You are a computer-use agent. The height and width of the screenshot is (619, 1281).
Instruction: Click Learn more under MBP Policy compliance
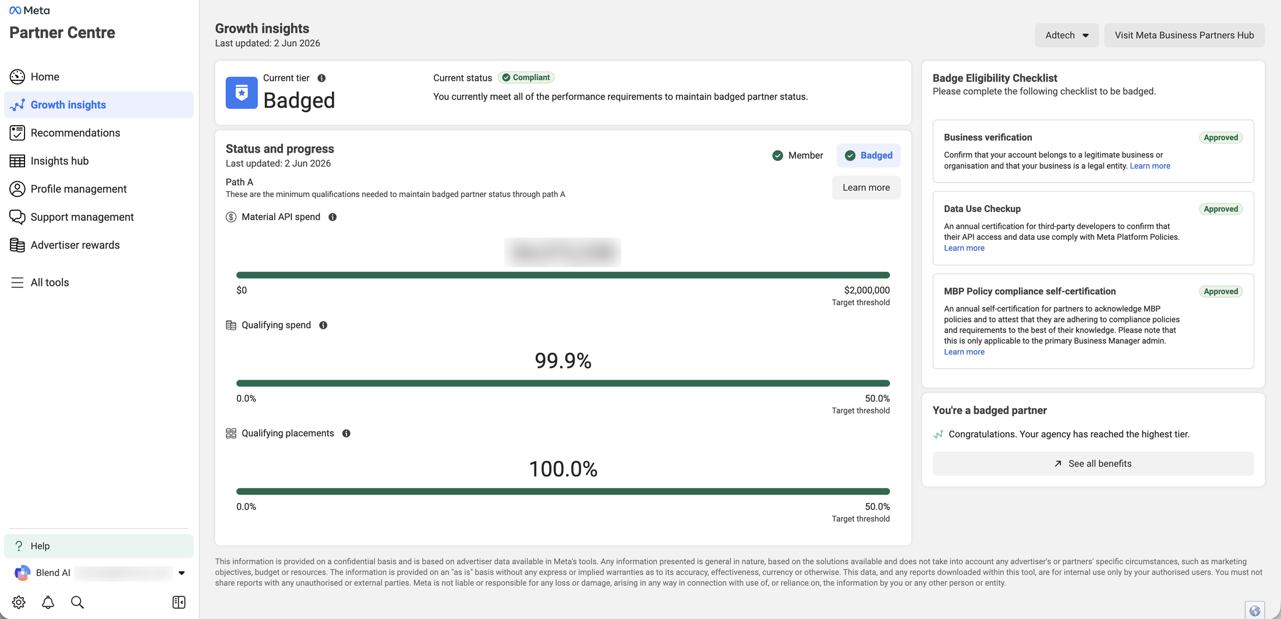[x=964, y=352]
